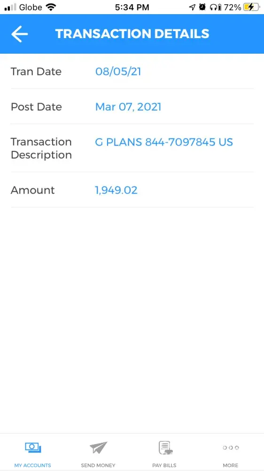The width and height of the screenshot is (264, 471).
Task: Open the MORE tab label
Action: point(231,465)
